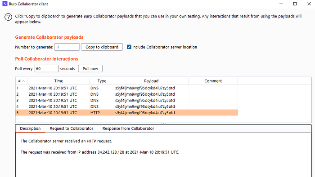The width and height of the screenshot is (315, 177).
Task: Sort by the Comment column header
Action: pos(213,81)
